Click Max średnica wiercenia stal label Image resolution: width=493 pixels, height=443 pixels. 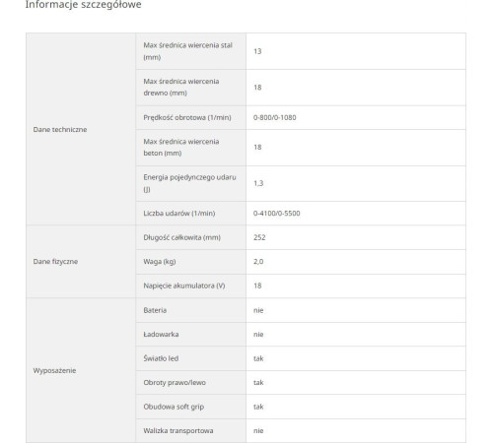188,51
